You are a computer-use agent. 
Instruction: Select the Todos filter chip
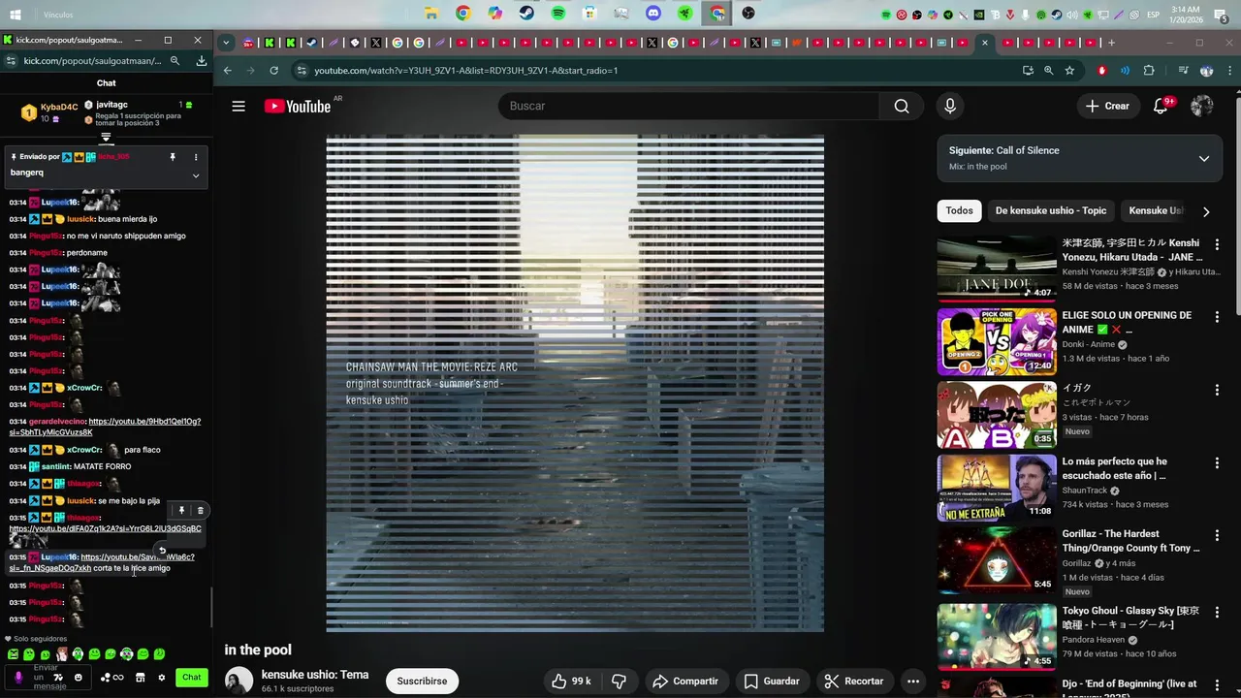pos(959,210)
